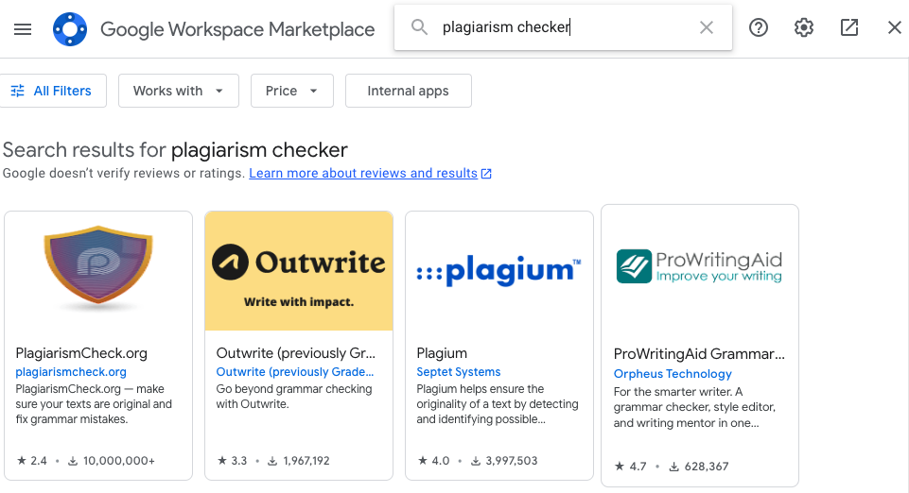Clear the search text with the X icon
The width and height of the screenshot is (909, 493).
point(706,27)
